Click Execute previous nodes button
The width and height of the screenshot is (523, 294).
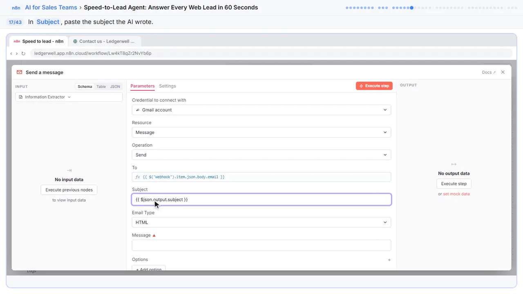69,190
